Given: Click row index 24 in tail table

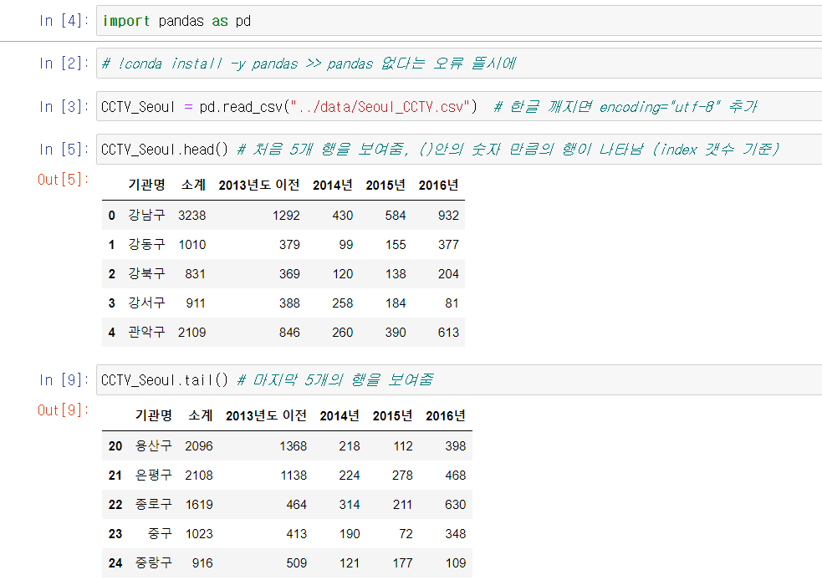Looking at the screenshot, I should [x=115, y=563].
